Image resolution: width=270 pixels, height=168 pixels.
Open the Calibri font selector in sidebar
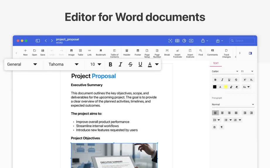tap(225, 71)
